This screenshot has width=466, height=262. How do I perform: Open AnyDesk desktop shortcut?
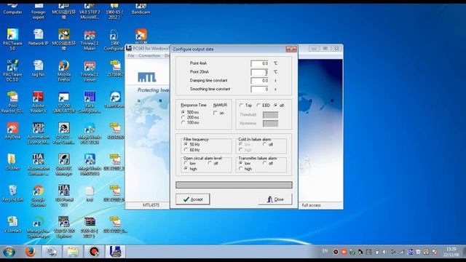click(12, 131)
